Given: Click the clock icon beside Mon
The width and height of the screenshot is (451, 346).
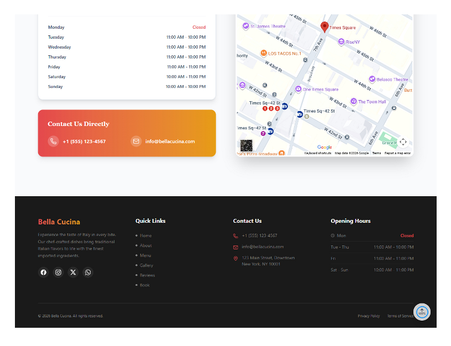Looking at the screenshot, I should (333, 235).
